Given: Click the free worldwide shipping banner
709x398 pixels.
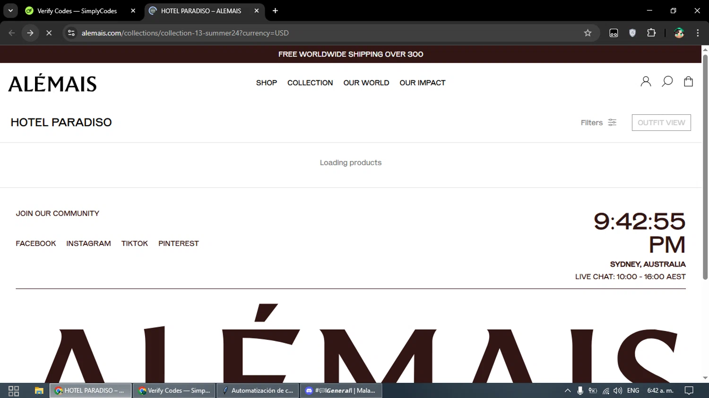Looking at the screenshot, I should [x=351, y=54].
